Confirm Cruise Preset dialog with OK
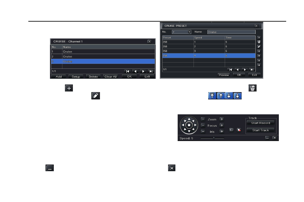304x202 pixels. tap(239, 75)
